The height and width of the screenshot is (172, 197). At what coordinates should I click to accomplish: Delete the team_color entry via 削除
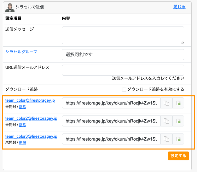pyautogui.click(x=23, y=107)
